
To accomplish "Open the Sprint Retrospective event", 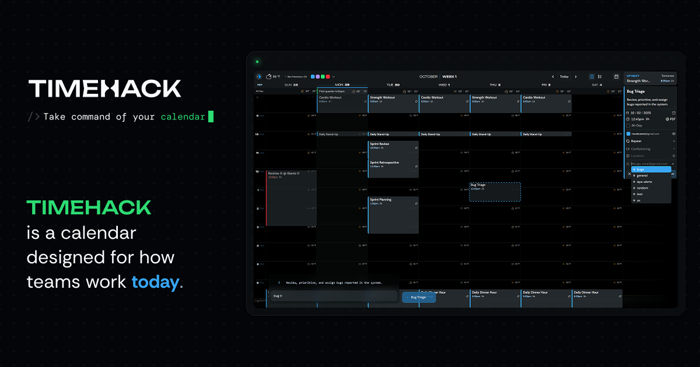I will tap(393, 168).
